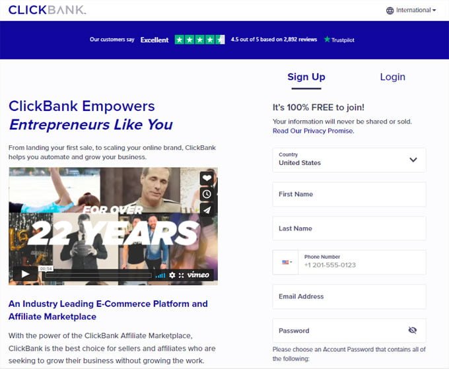The height and width of the screenshot is (369, 449).
Task: Click the Vimeo logo in player
Action: click(198, 275)
